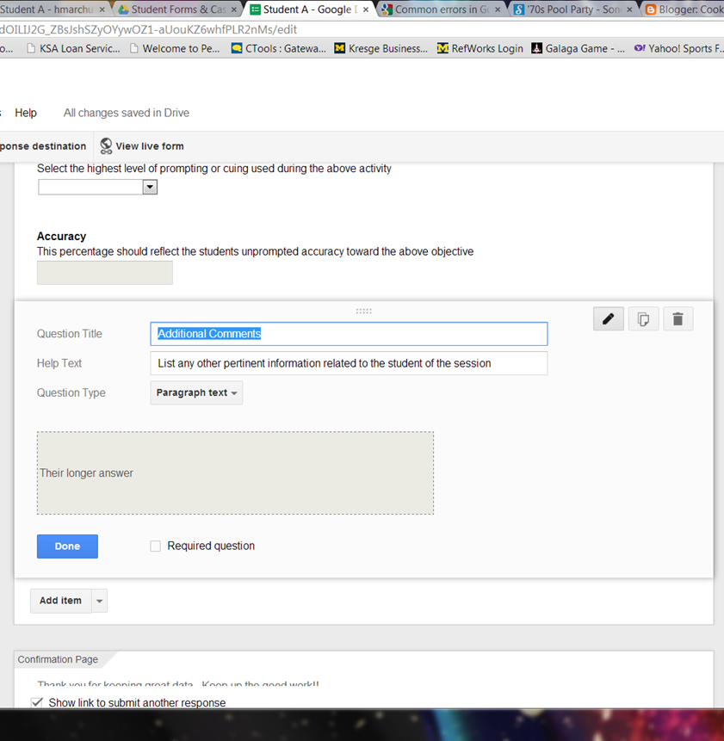Screen dimensions: 724x741
Task: Close the Student Forms & Cas tab
Action: pos(234,9)
